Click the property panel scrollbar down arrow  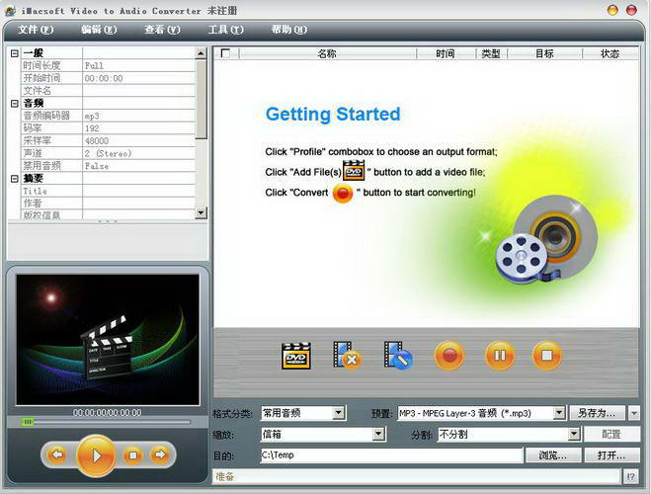pos(201,213)
